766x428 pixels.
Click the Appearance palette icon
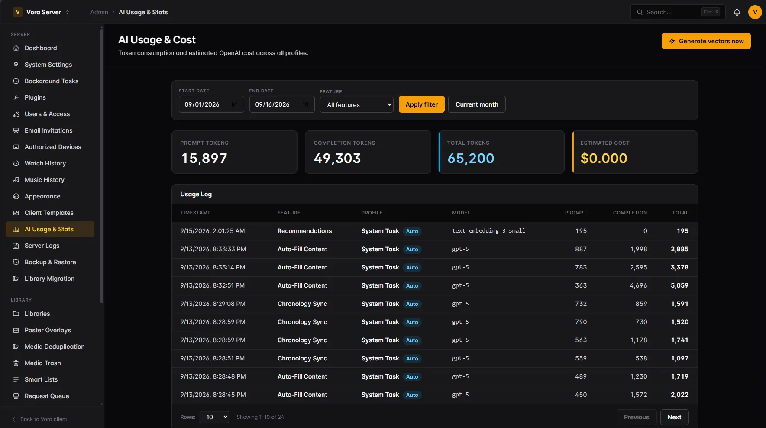click(16, 196)
